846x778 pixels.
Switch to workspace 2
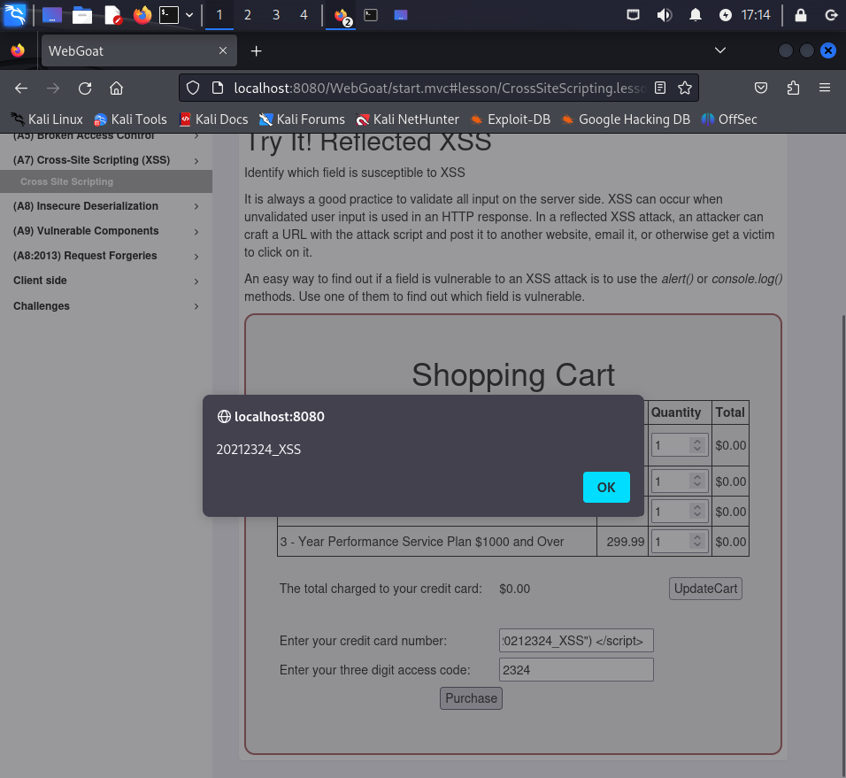247,14
